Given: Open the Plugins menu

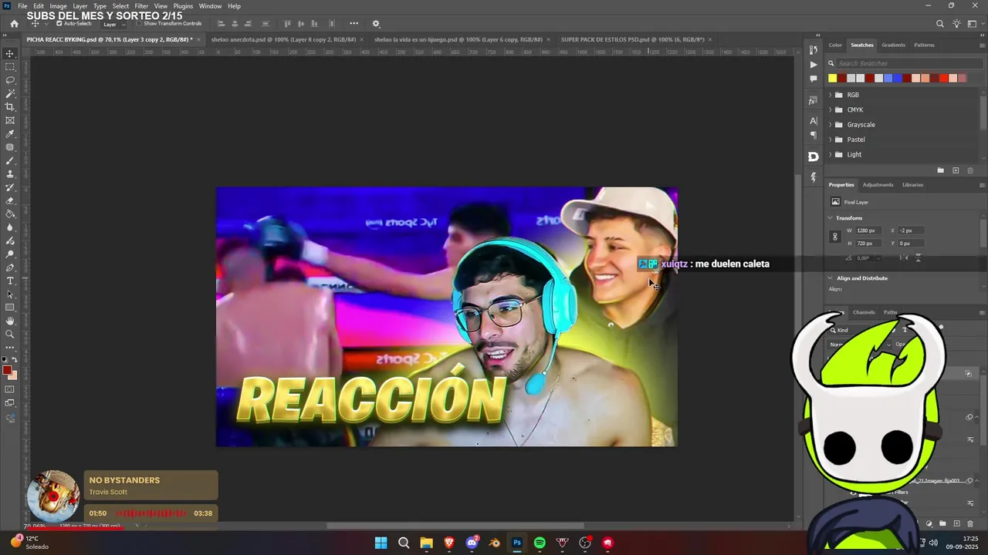Looking at the screenshot, I should (183, 6).
